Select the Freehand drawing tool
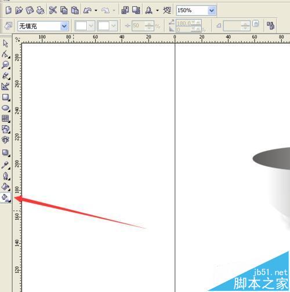 coord(6,76)
